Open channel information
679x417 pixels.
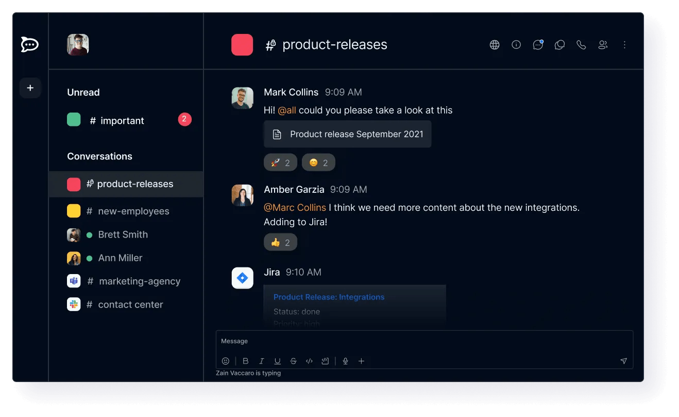pyautogui.click(x=516, y=45)
